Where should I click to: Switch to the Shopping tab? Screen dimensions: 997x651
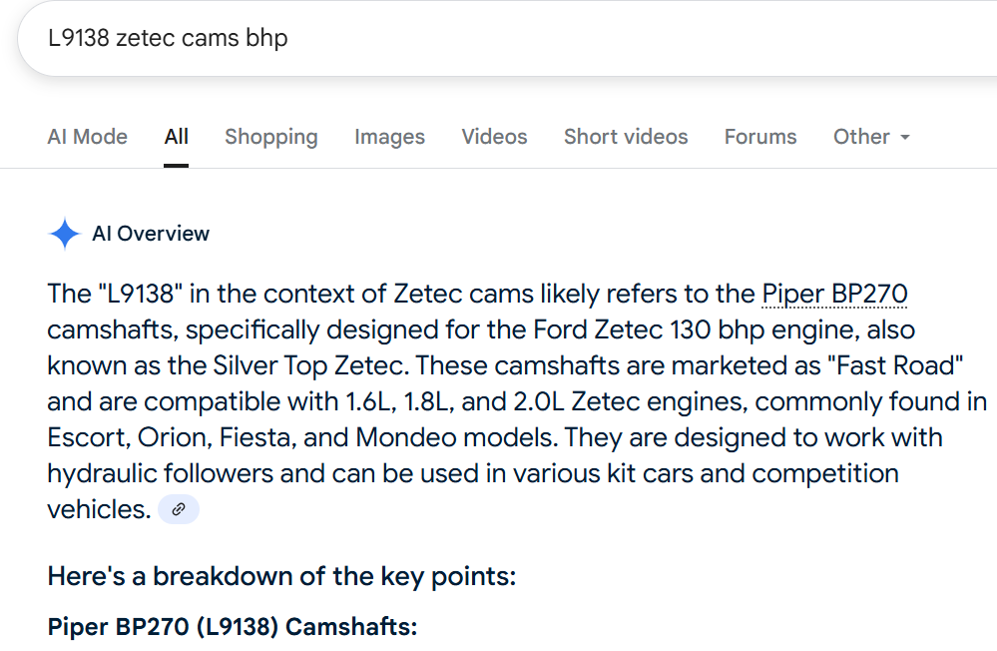pyautogui.click(x=270, y=137)
